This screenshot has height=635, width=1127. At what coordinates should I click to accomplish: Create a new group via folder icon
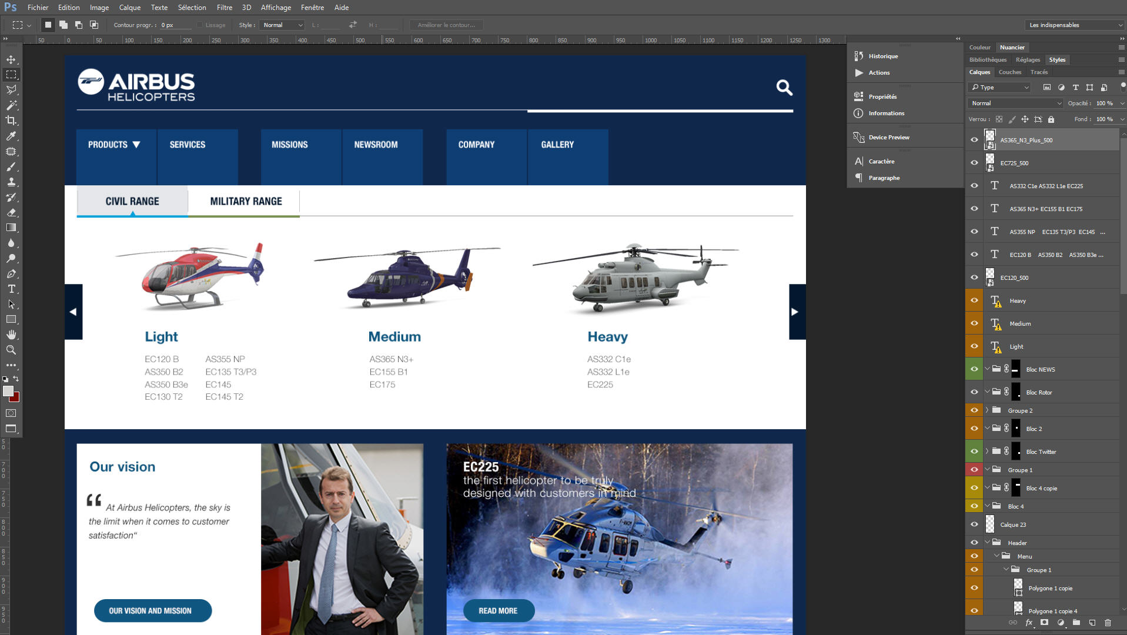pos(1076,623)
